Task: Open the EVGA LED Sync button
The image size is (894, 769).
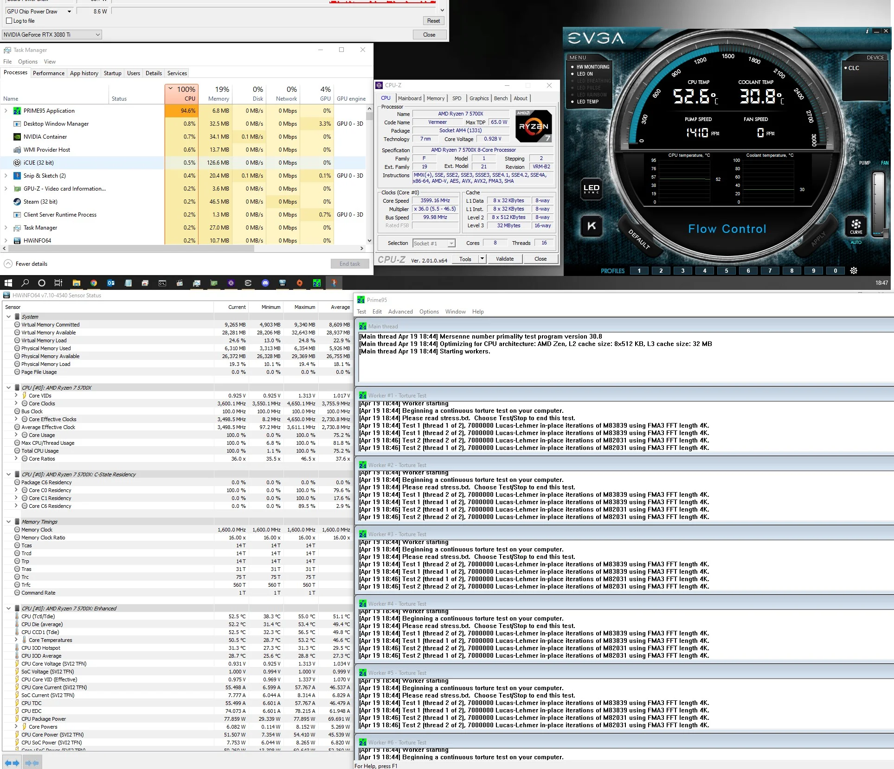Action: point(592,189)
